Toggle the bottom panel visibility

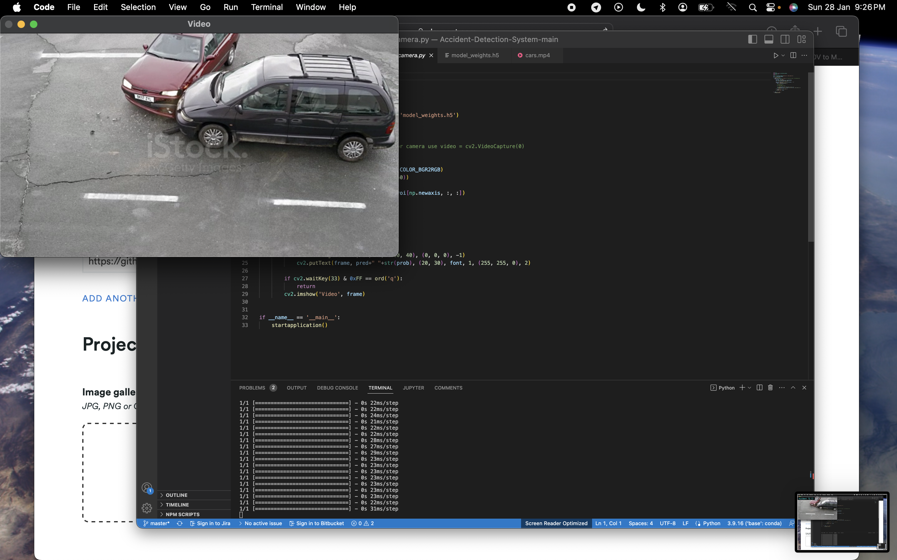point(769,39)
